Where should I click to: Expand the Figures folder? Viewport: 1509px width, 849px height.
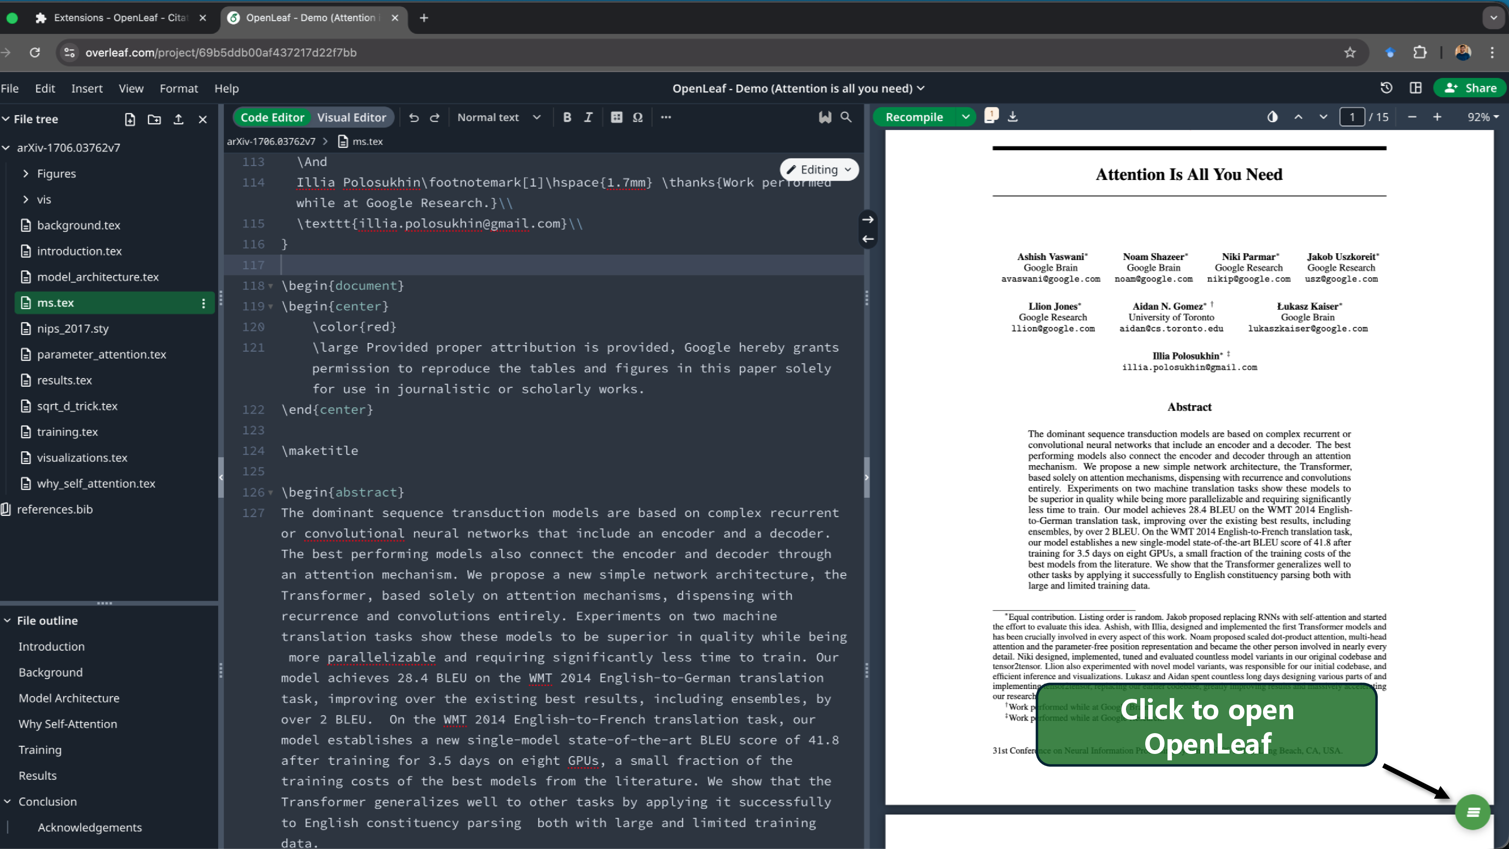[25, 174]
